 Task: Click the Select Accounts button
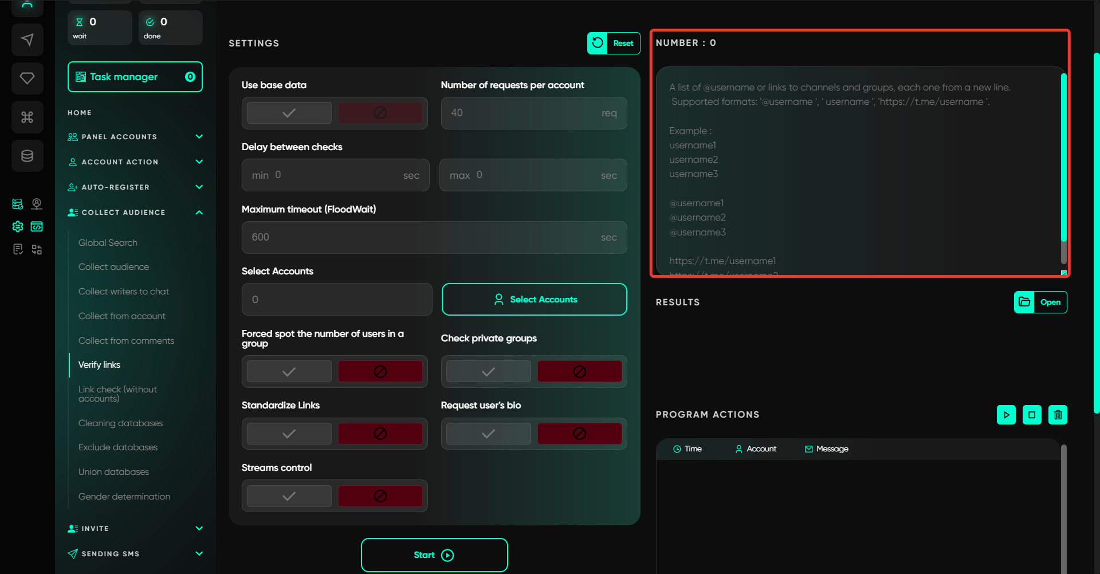click(534, 300)
